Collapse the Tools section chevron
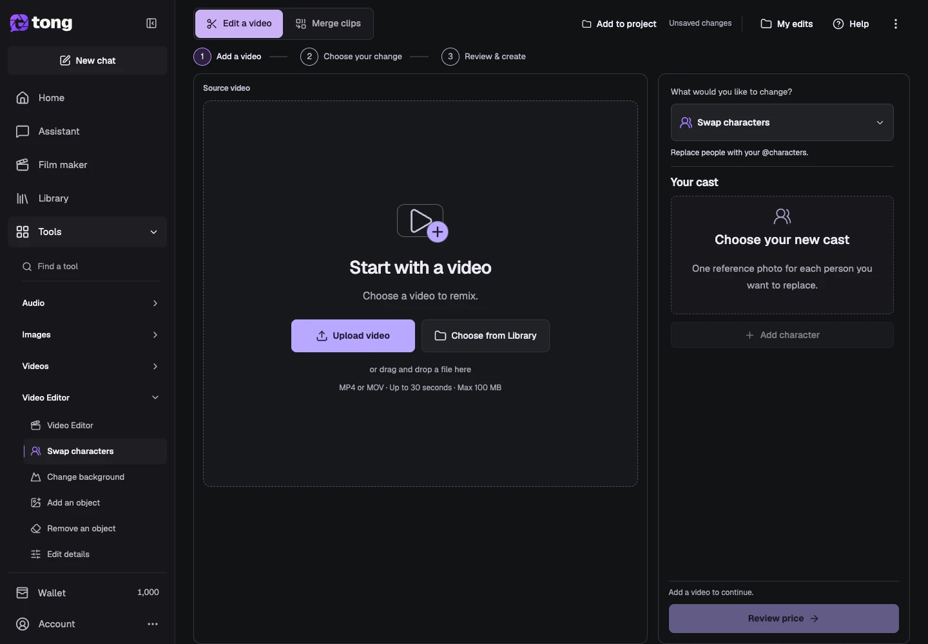 click(x=154, y=232)
